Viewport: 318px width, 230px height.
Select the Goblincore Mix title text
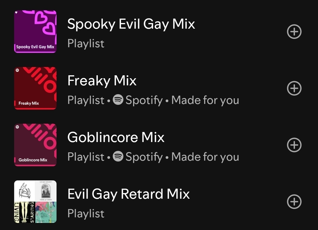pos(116,137)
